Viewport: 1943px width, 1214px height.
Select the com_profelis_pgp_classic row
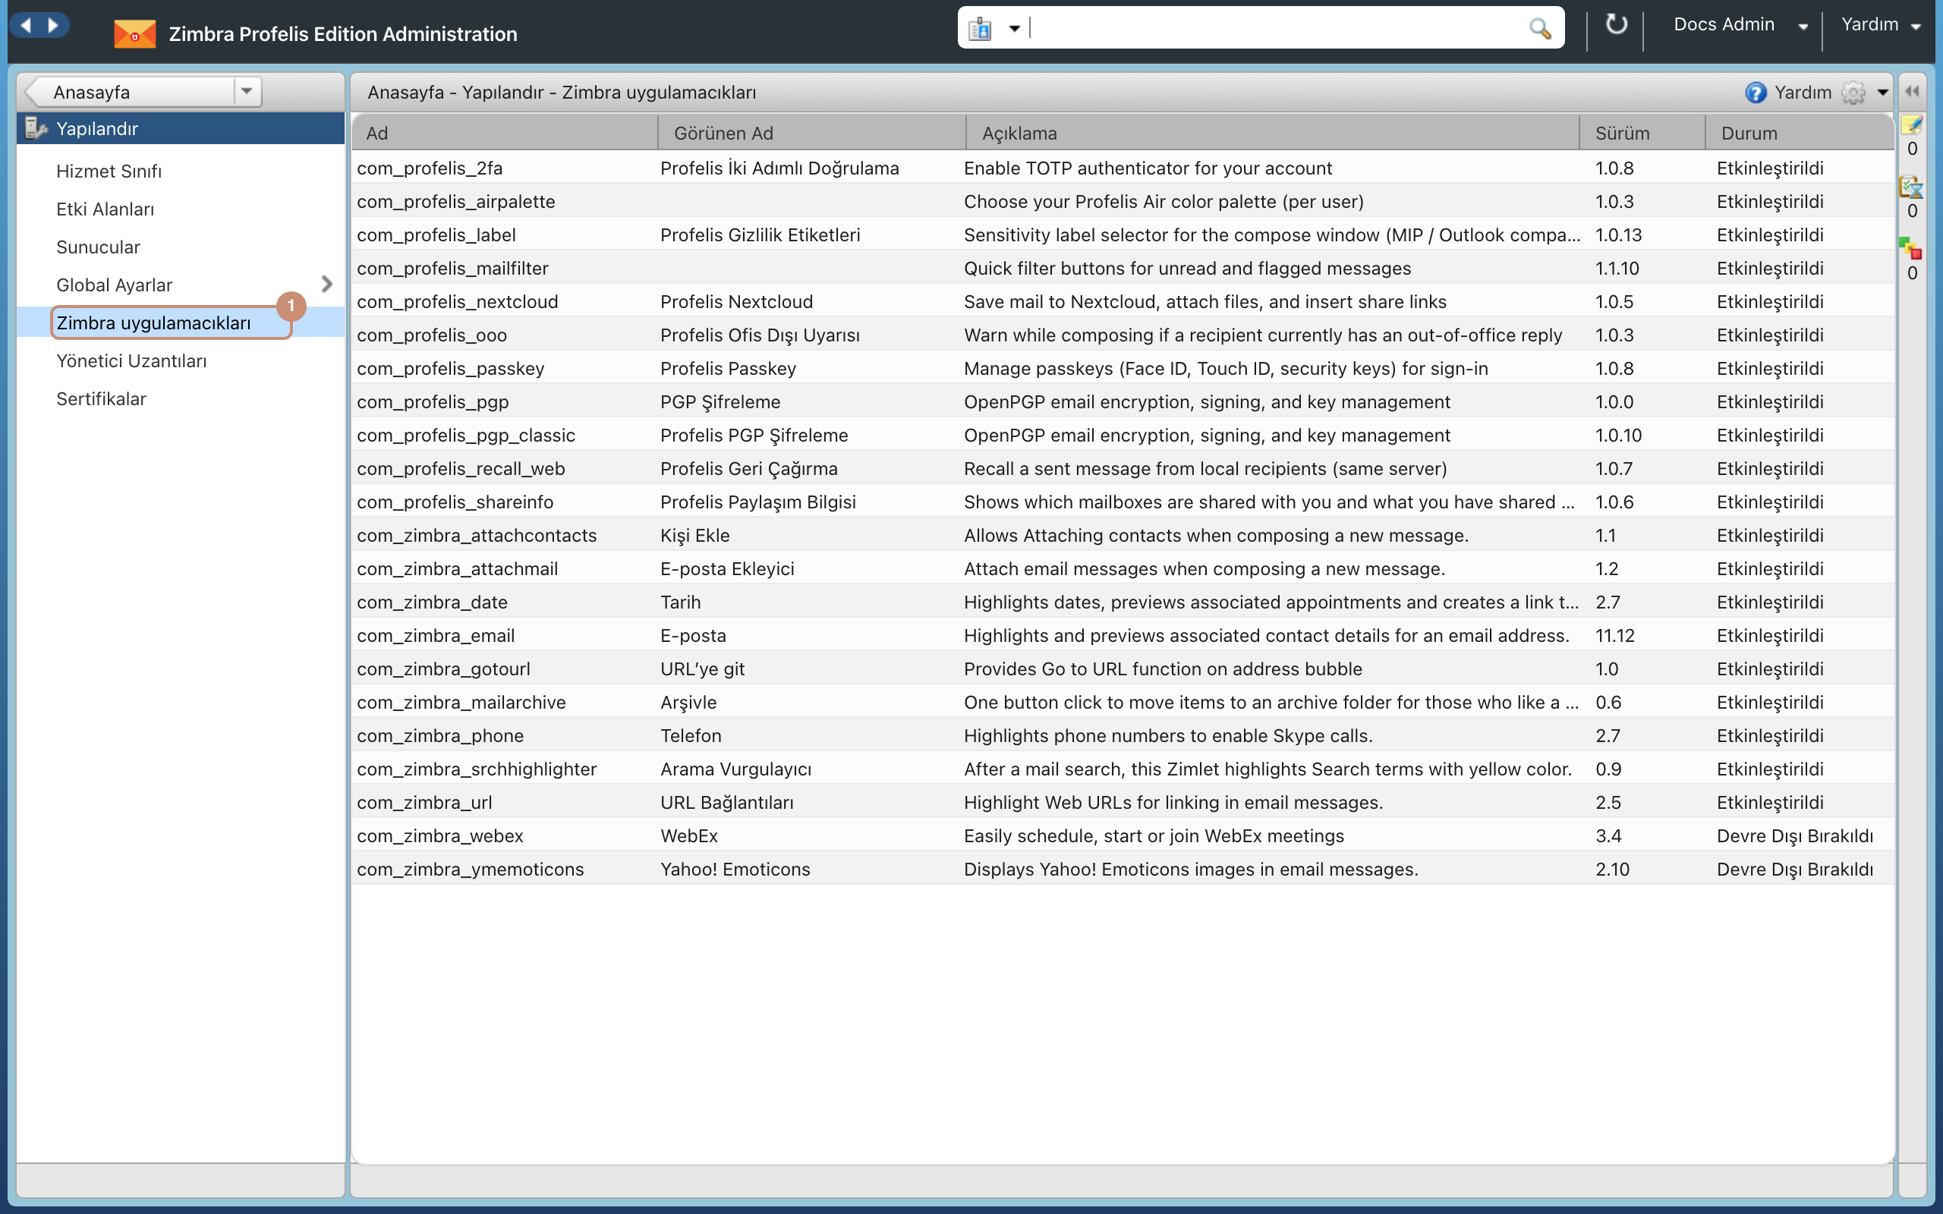1123,436
